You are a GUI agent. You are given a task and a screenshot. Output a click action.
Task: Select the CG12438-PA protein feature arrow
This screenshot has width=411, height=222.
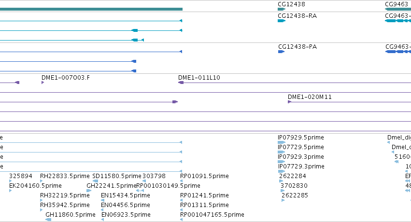(x=281, y=52)
